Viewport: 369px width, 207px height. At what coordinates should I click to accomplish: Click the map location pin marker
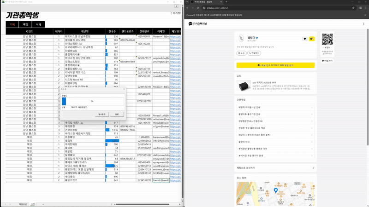coord(275,190)
